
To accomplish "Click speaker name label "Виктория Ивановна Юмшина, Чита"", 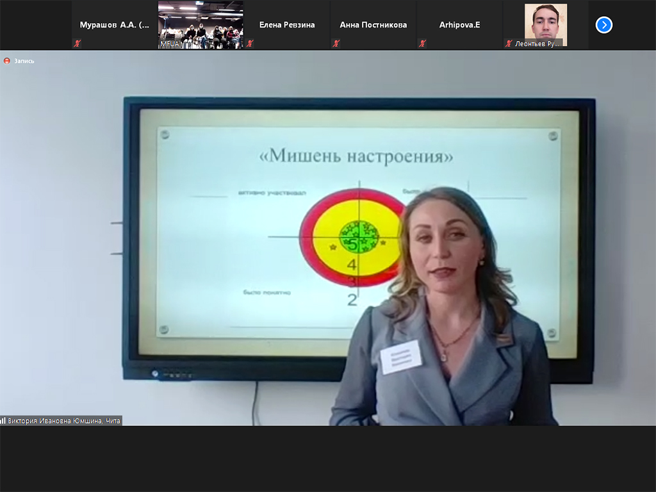I will [x=64, y=420].
